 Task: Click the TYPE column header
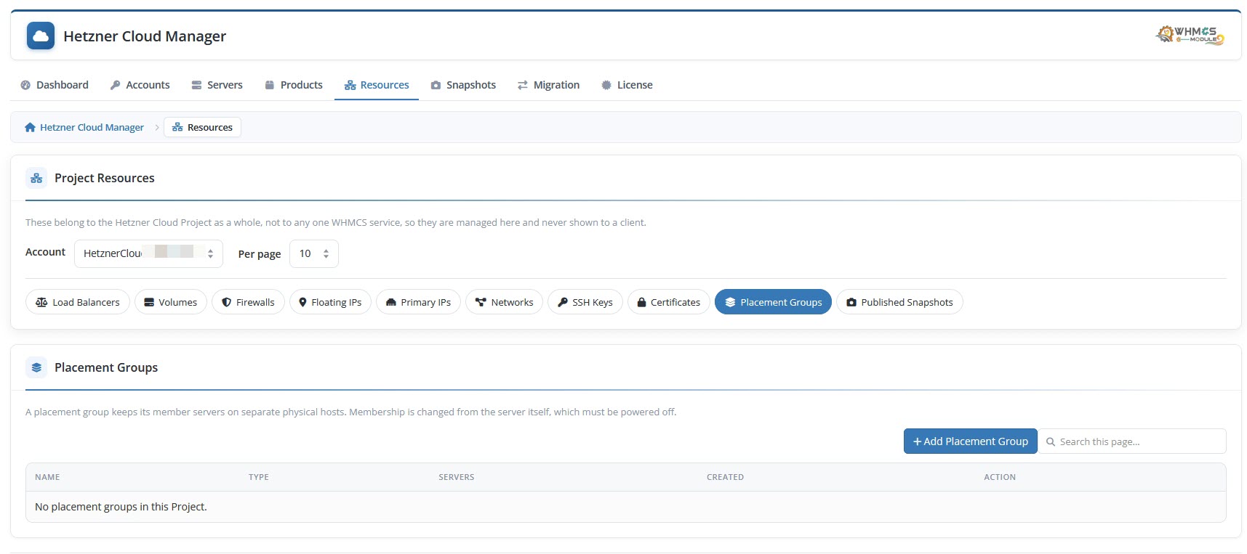tap(259, 477)
